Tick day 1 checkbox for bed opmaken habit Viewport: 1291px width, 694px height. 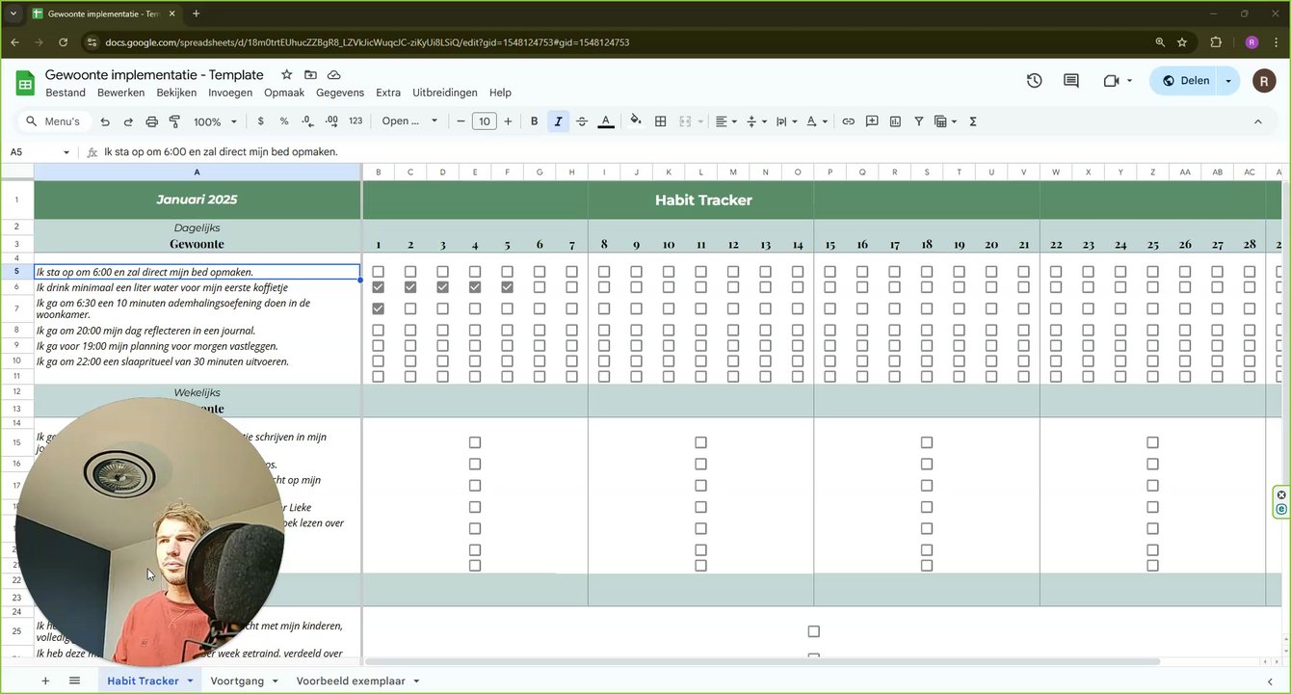tap(379, 272)
